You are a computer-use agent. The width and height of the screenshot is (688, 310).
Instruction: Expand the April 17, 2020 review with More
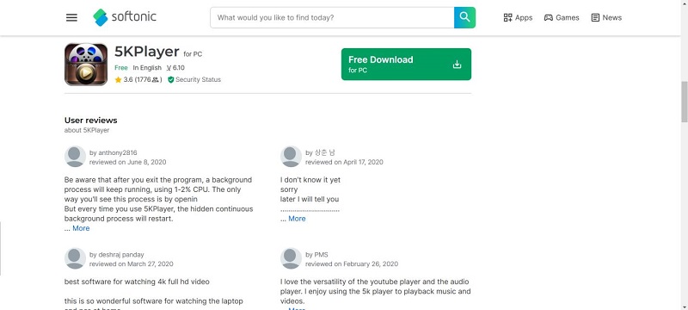pyautogui.click(x=297, y=219)
